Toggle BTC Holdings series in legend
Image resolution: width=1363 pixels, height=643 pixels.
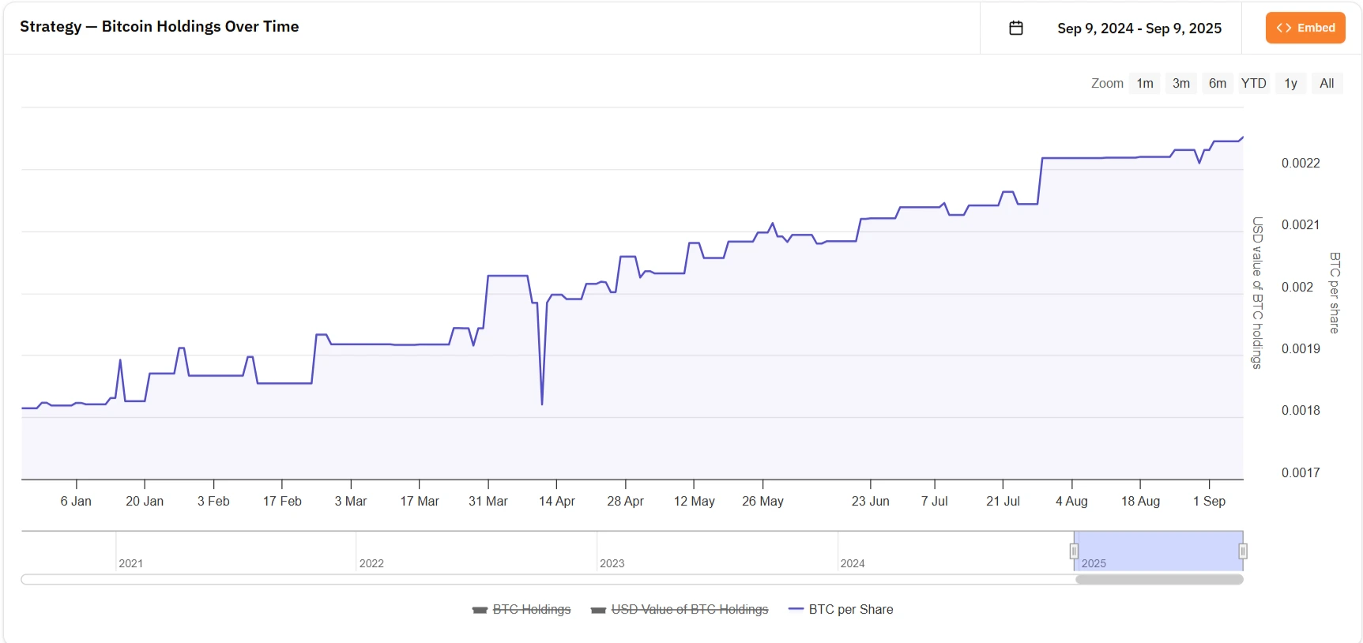(x=531, y=609)
